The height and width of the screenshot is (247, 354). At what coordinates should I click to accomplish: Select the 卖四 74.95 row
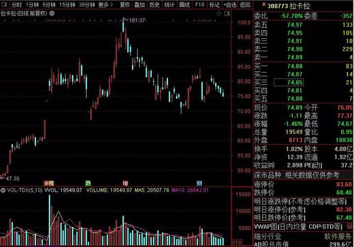coord(303,33)
